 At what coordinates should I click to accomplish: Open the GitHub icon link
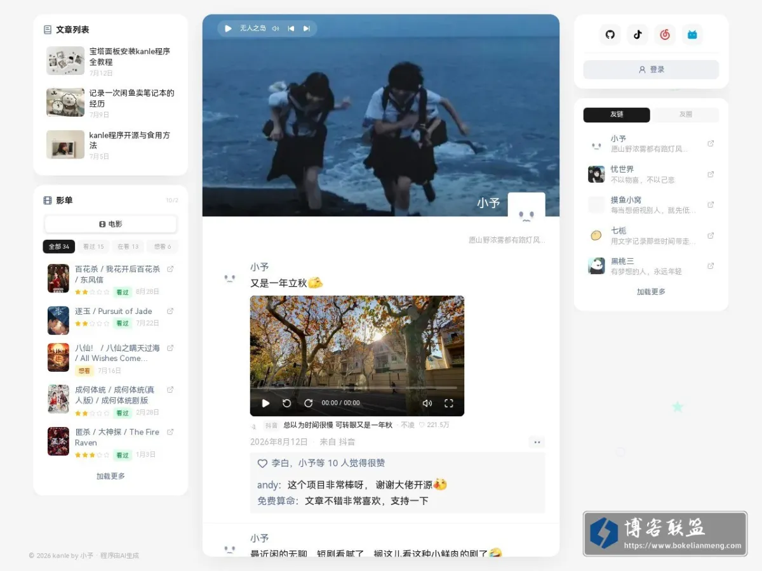click(610, 35)
